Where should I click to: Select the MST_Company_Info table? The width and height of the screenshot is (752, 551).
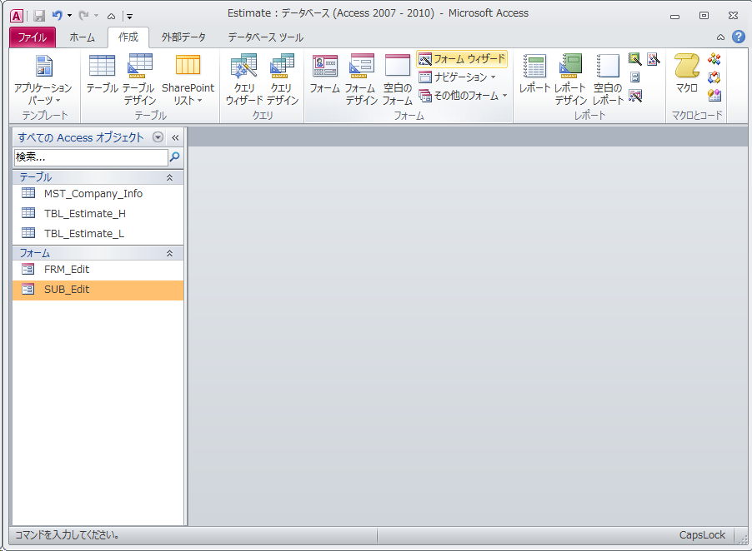pos(98,193)
